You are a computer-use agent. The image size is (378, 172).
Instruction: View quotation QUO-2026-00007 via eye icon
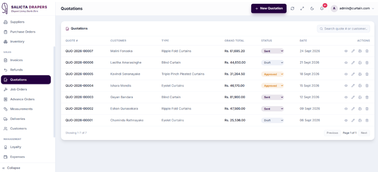[346, 51]
